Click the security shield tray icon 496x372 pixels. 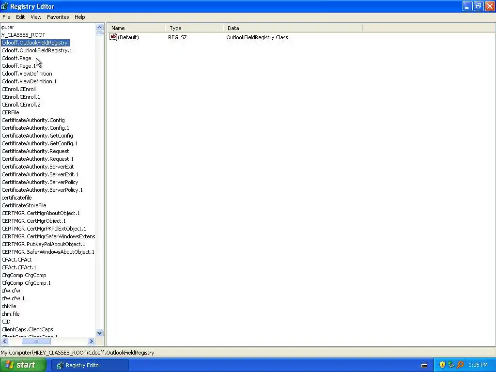442,365
